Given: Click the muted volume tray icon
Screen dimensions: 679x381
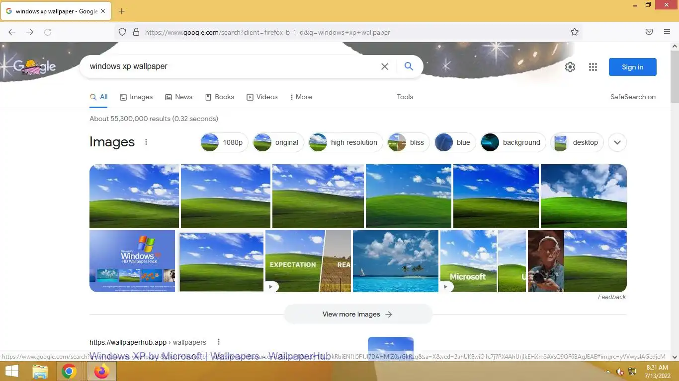Looking at the screenshot, I should 620,372.
